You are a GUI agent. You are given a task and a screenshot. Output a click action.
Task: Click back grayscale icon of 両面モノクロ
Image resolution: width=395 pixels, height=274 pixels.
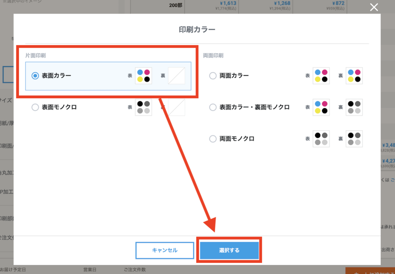pos(354,139)
